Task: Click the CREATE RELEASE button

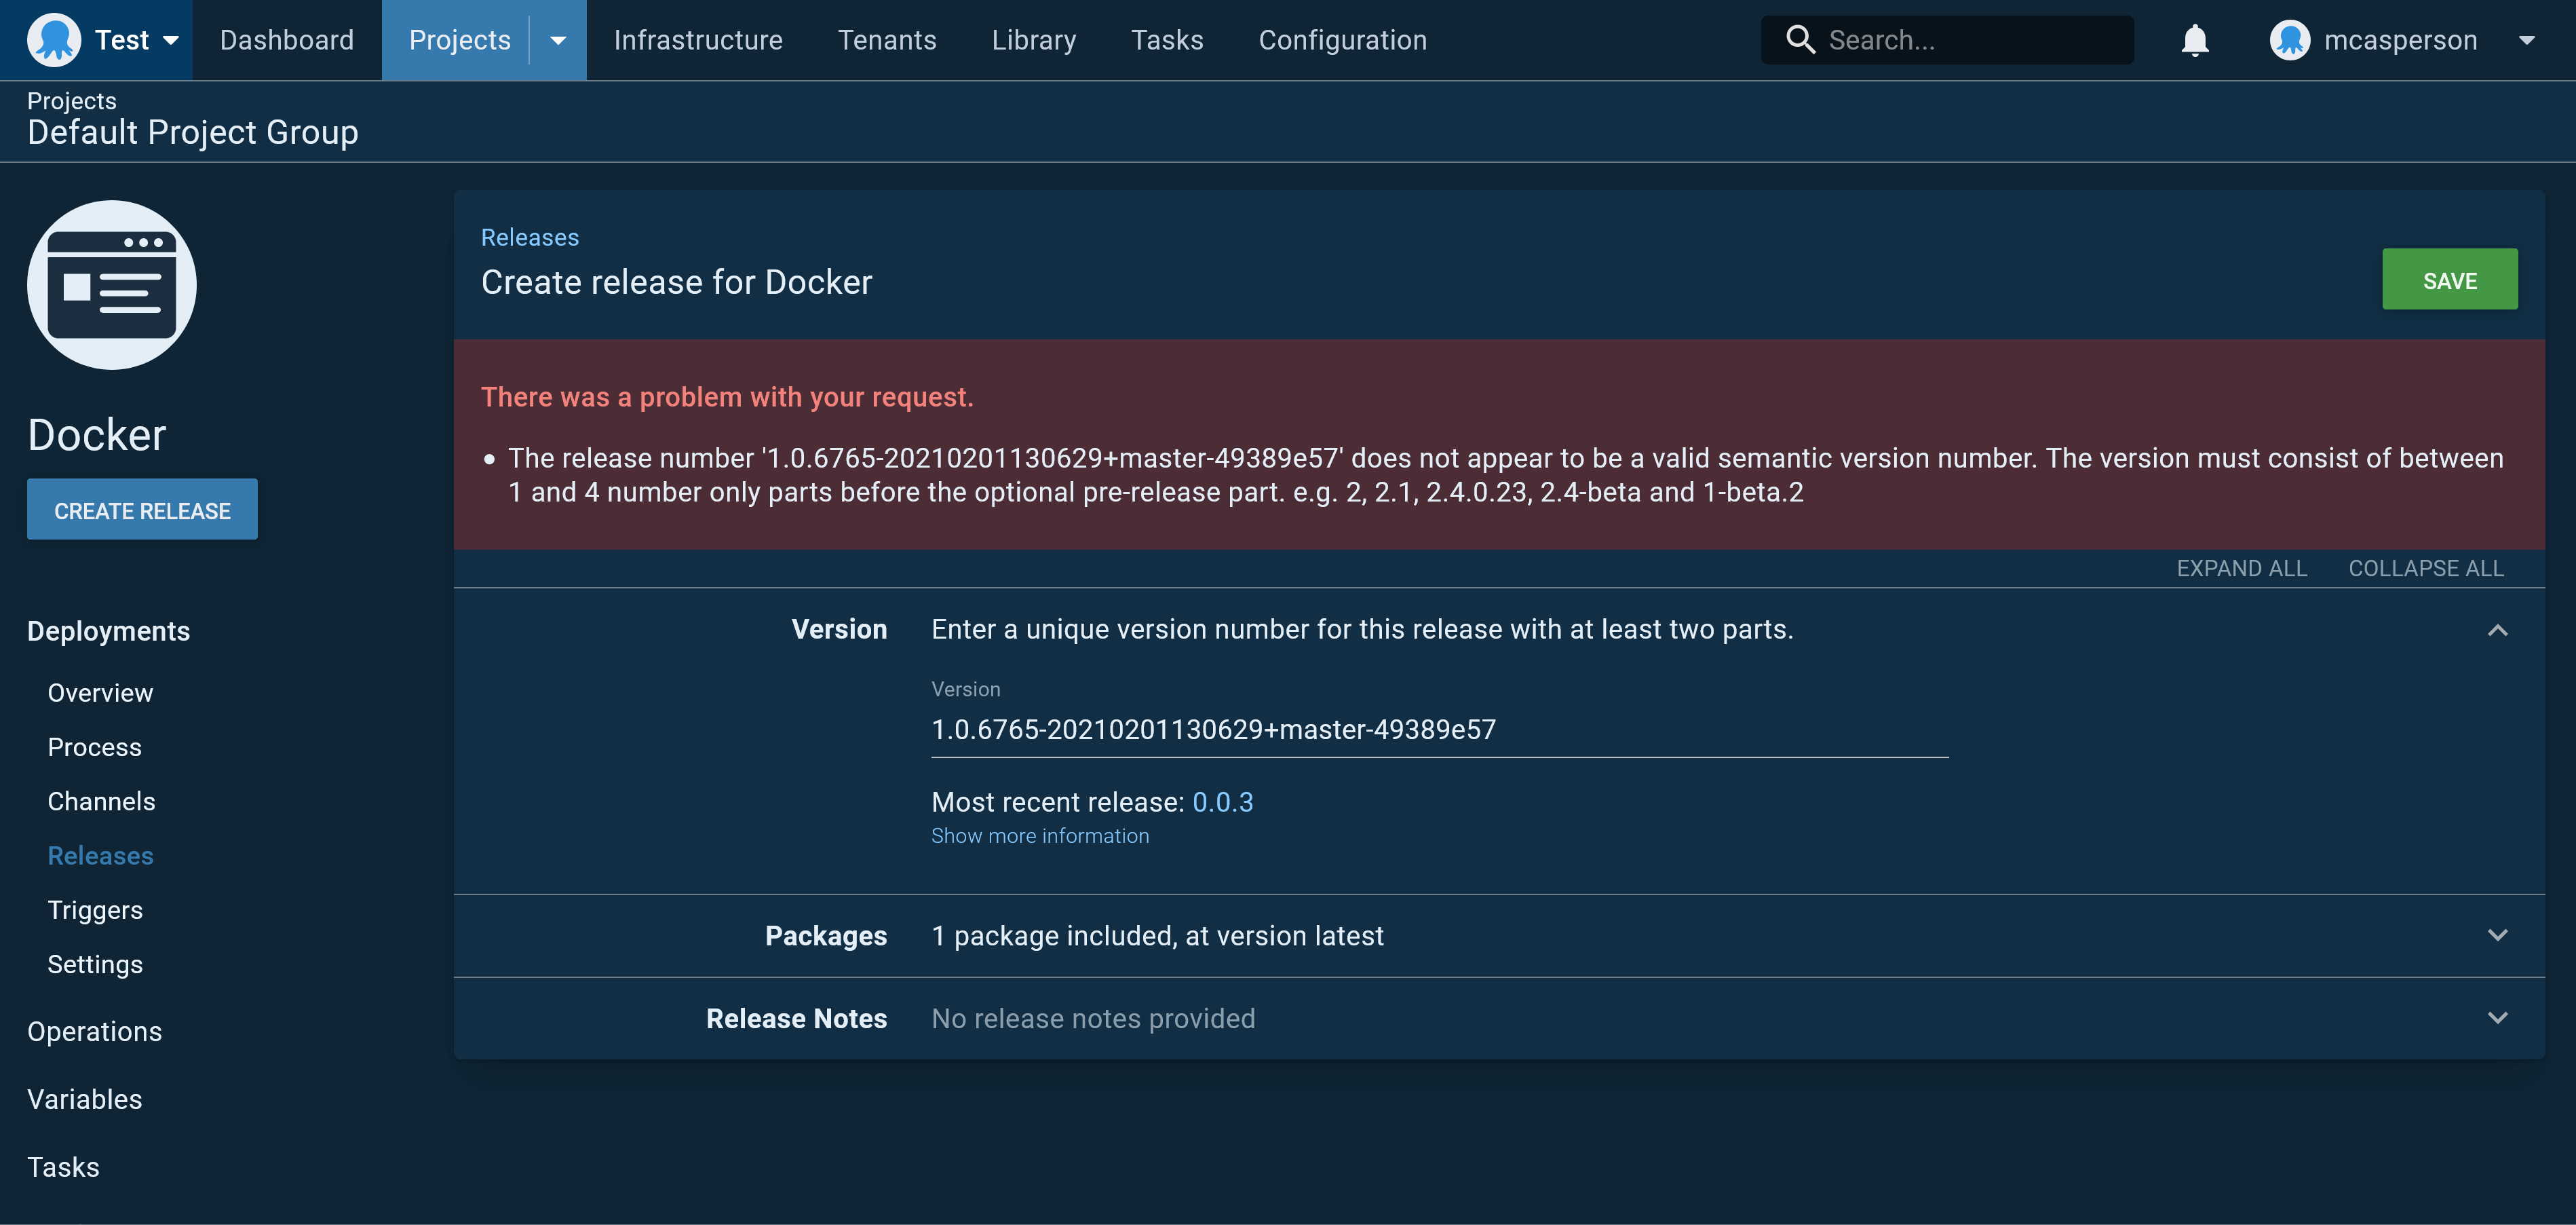Action: 142,509
